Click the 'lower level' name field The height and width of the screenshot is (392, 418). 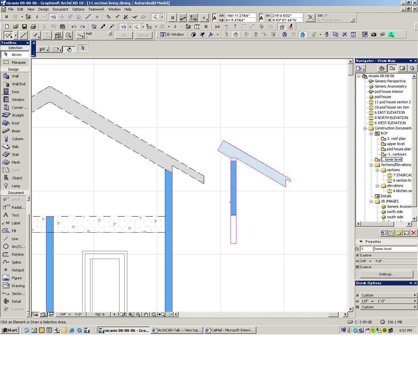[x=394, y=249]
